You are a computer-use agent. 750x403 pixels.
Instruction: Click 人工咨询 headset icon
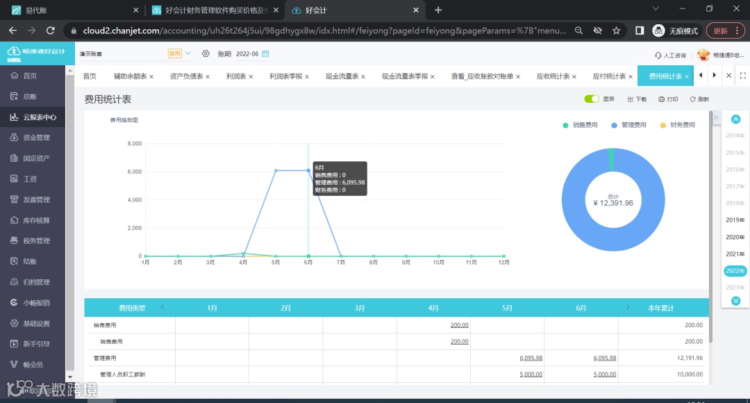point(658,56)
